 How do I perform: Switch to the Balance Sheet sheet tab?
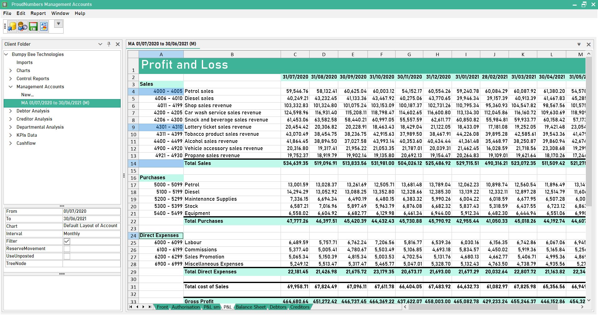[x=251, y=307]
